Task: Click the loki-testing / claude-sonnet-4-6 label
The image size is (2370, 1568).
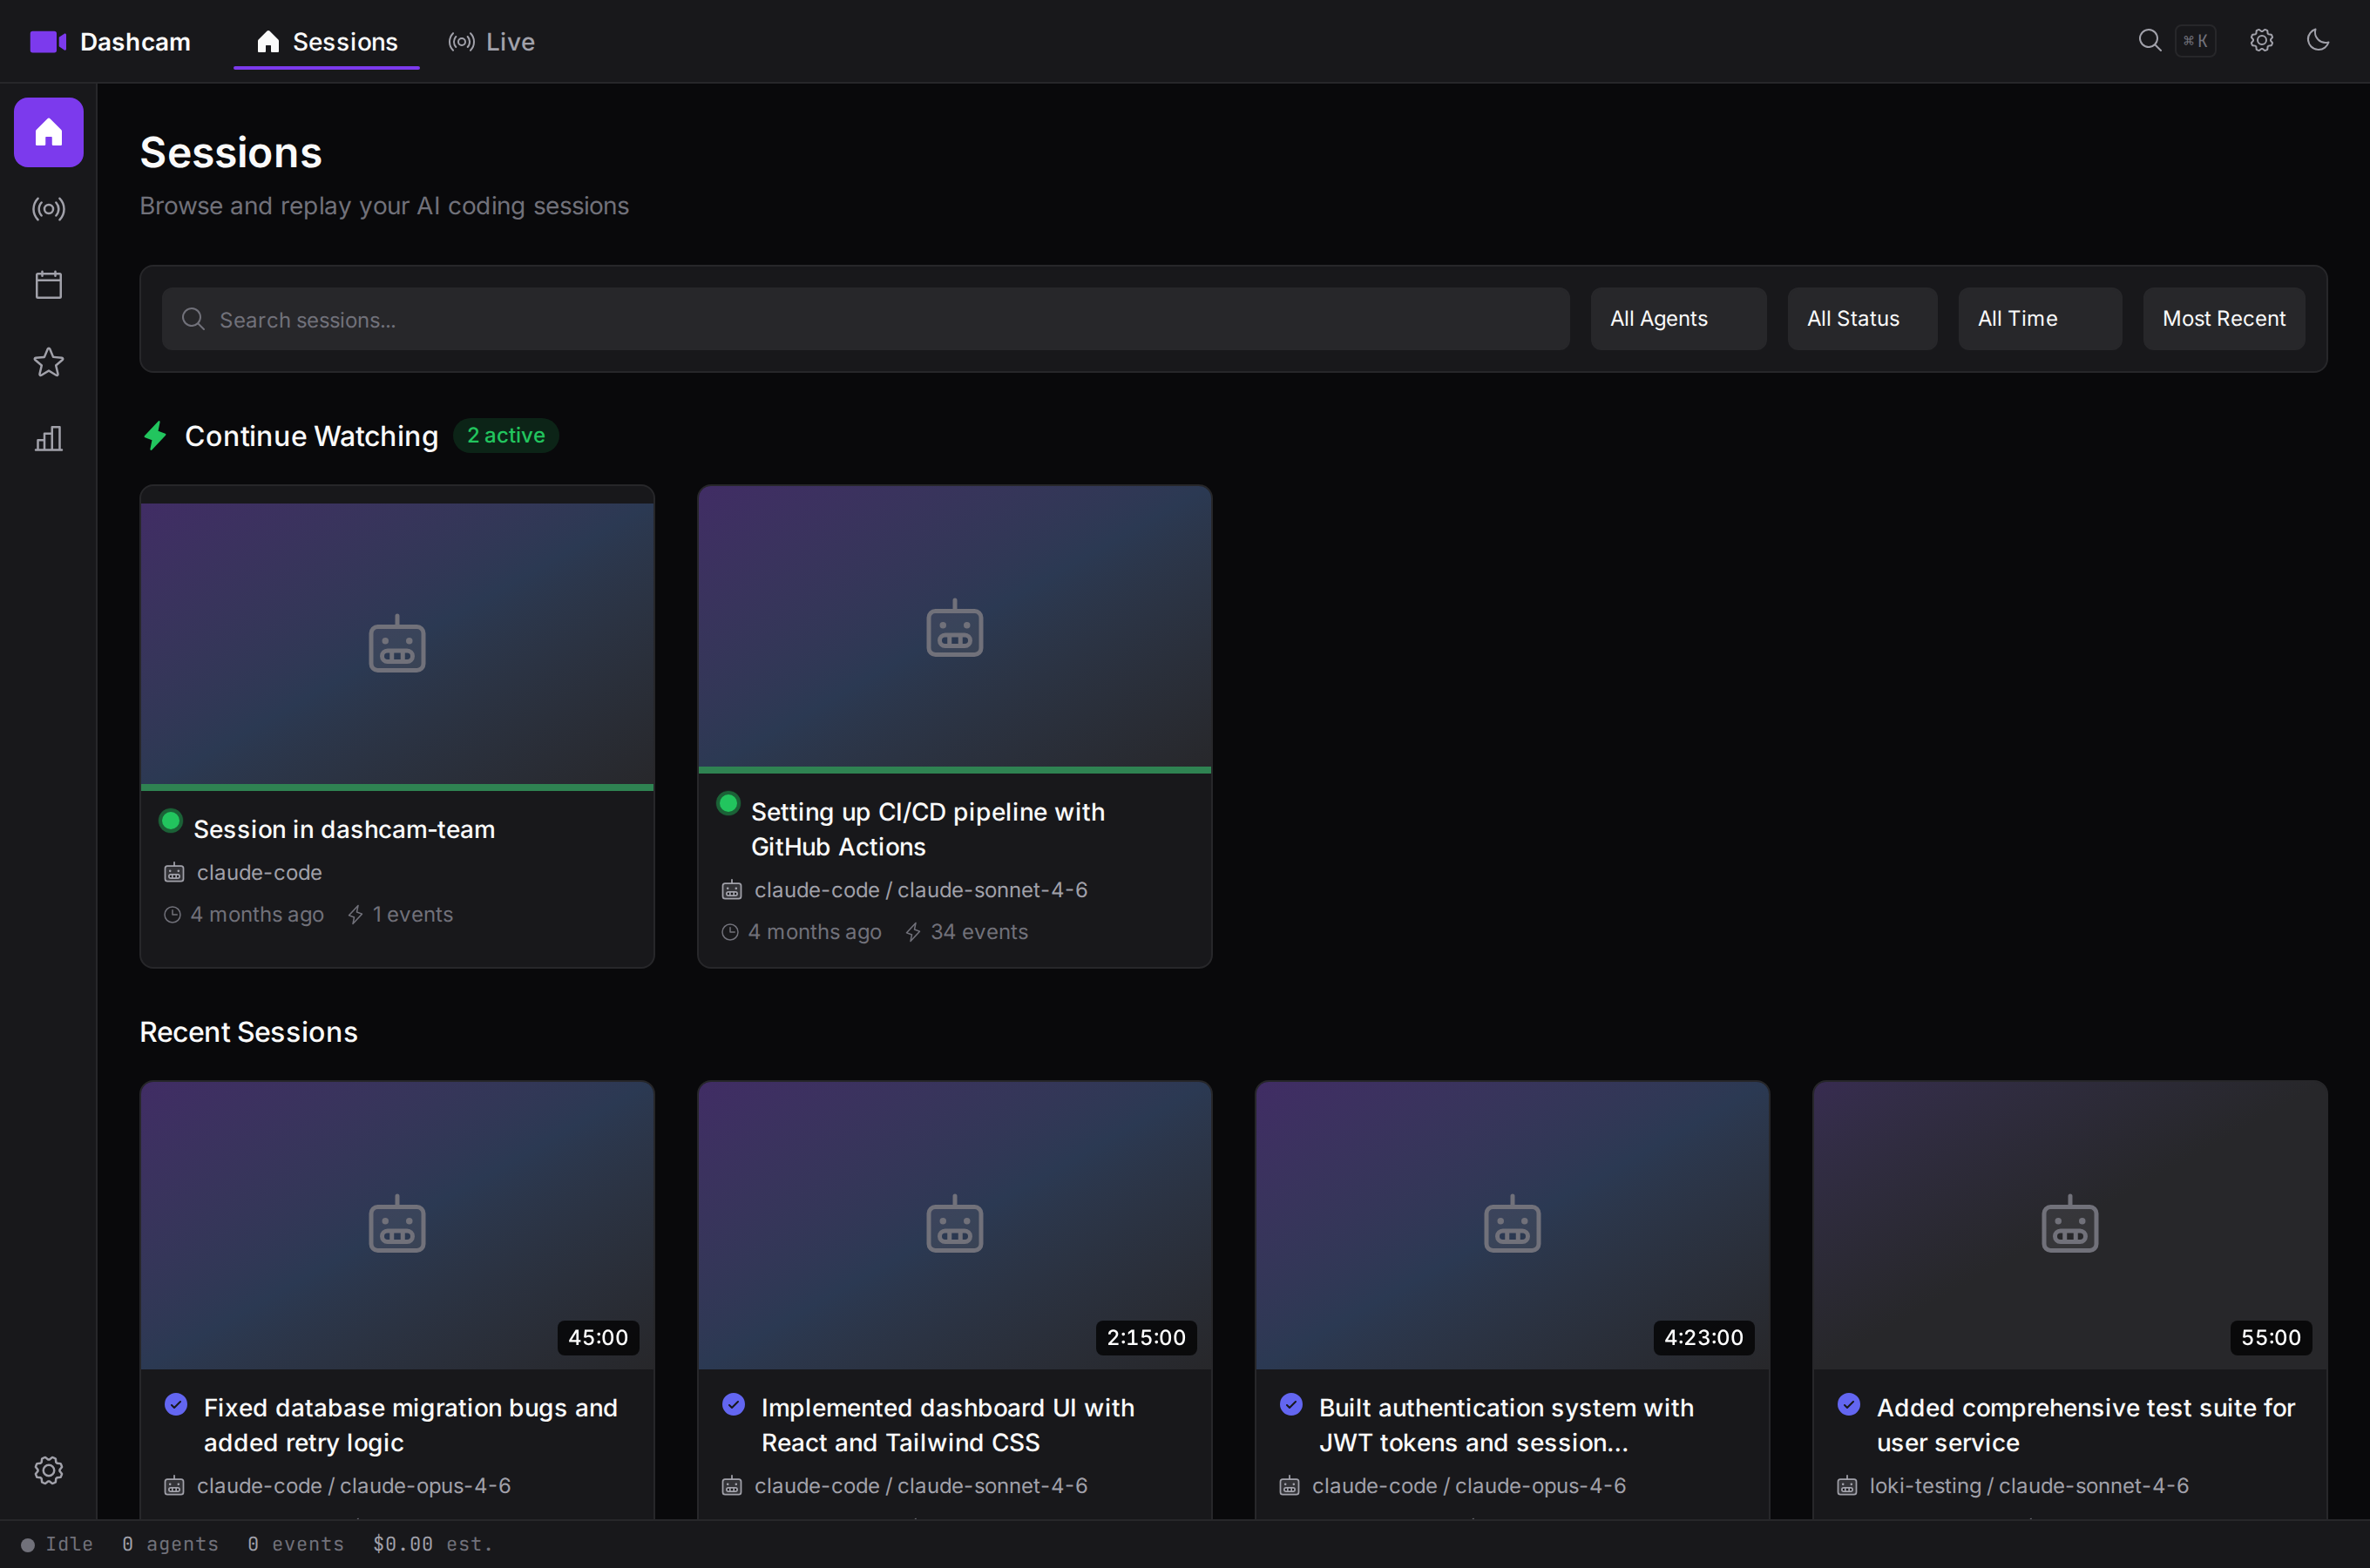Action: click(2028, 1486)
